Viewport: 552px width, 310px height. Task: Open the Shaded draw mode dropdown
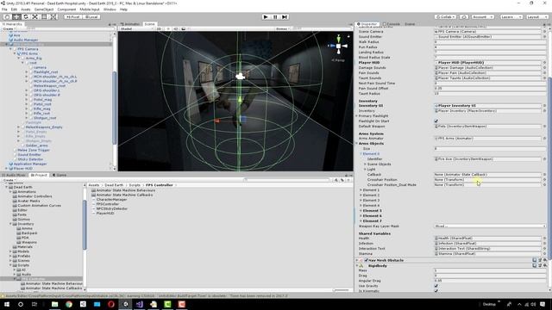point(136,28)
